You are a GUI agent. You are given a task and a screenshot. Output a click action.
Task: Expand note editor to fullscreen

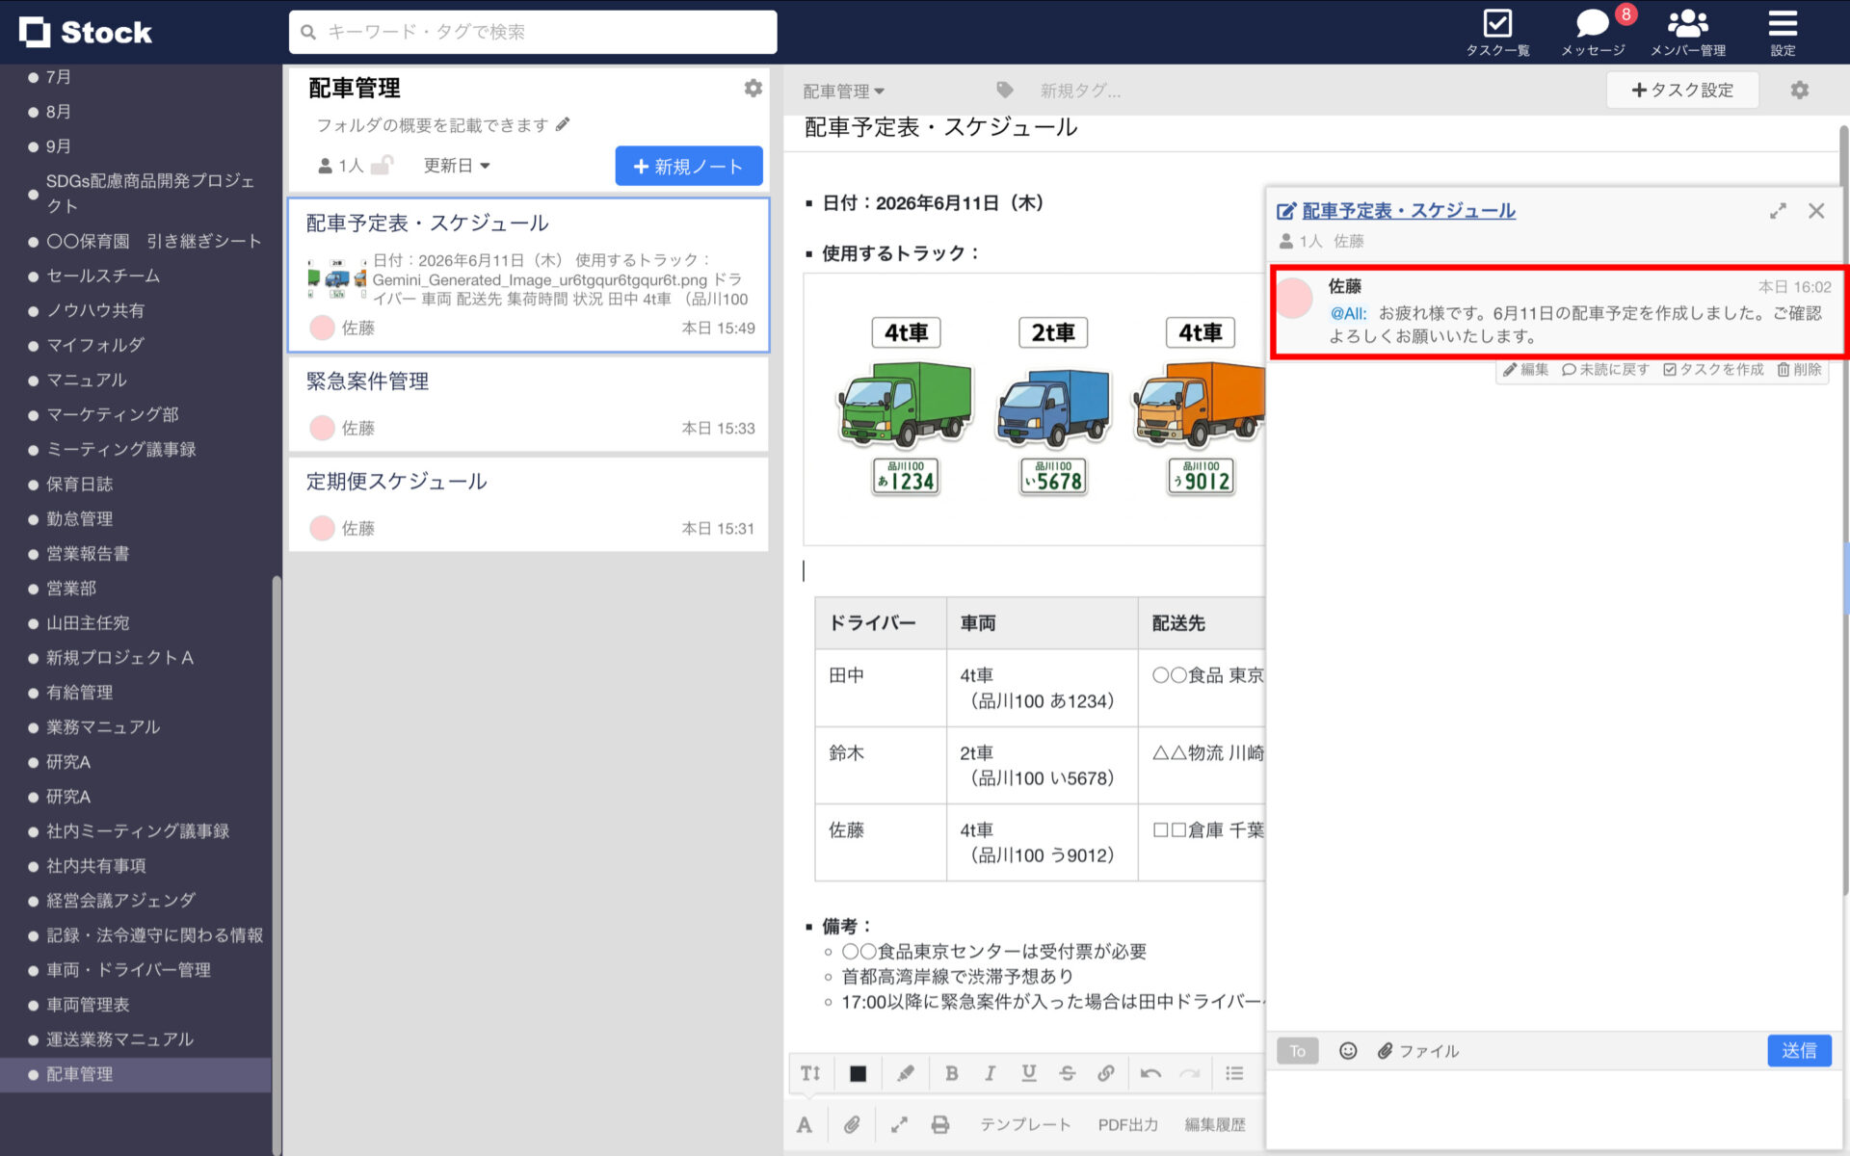click(x=899, y=1124)
